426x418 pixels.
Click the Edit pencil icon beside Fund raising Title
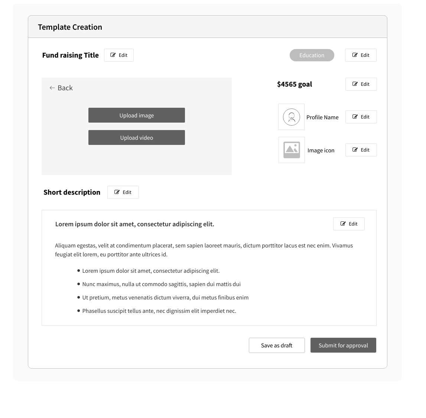click(113, 55)
